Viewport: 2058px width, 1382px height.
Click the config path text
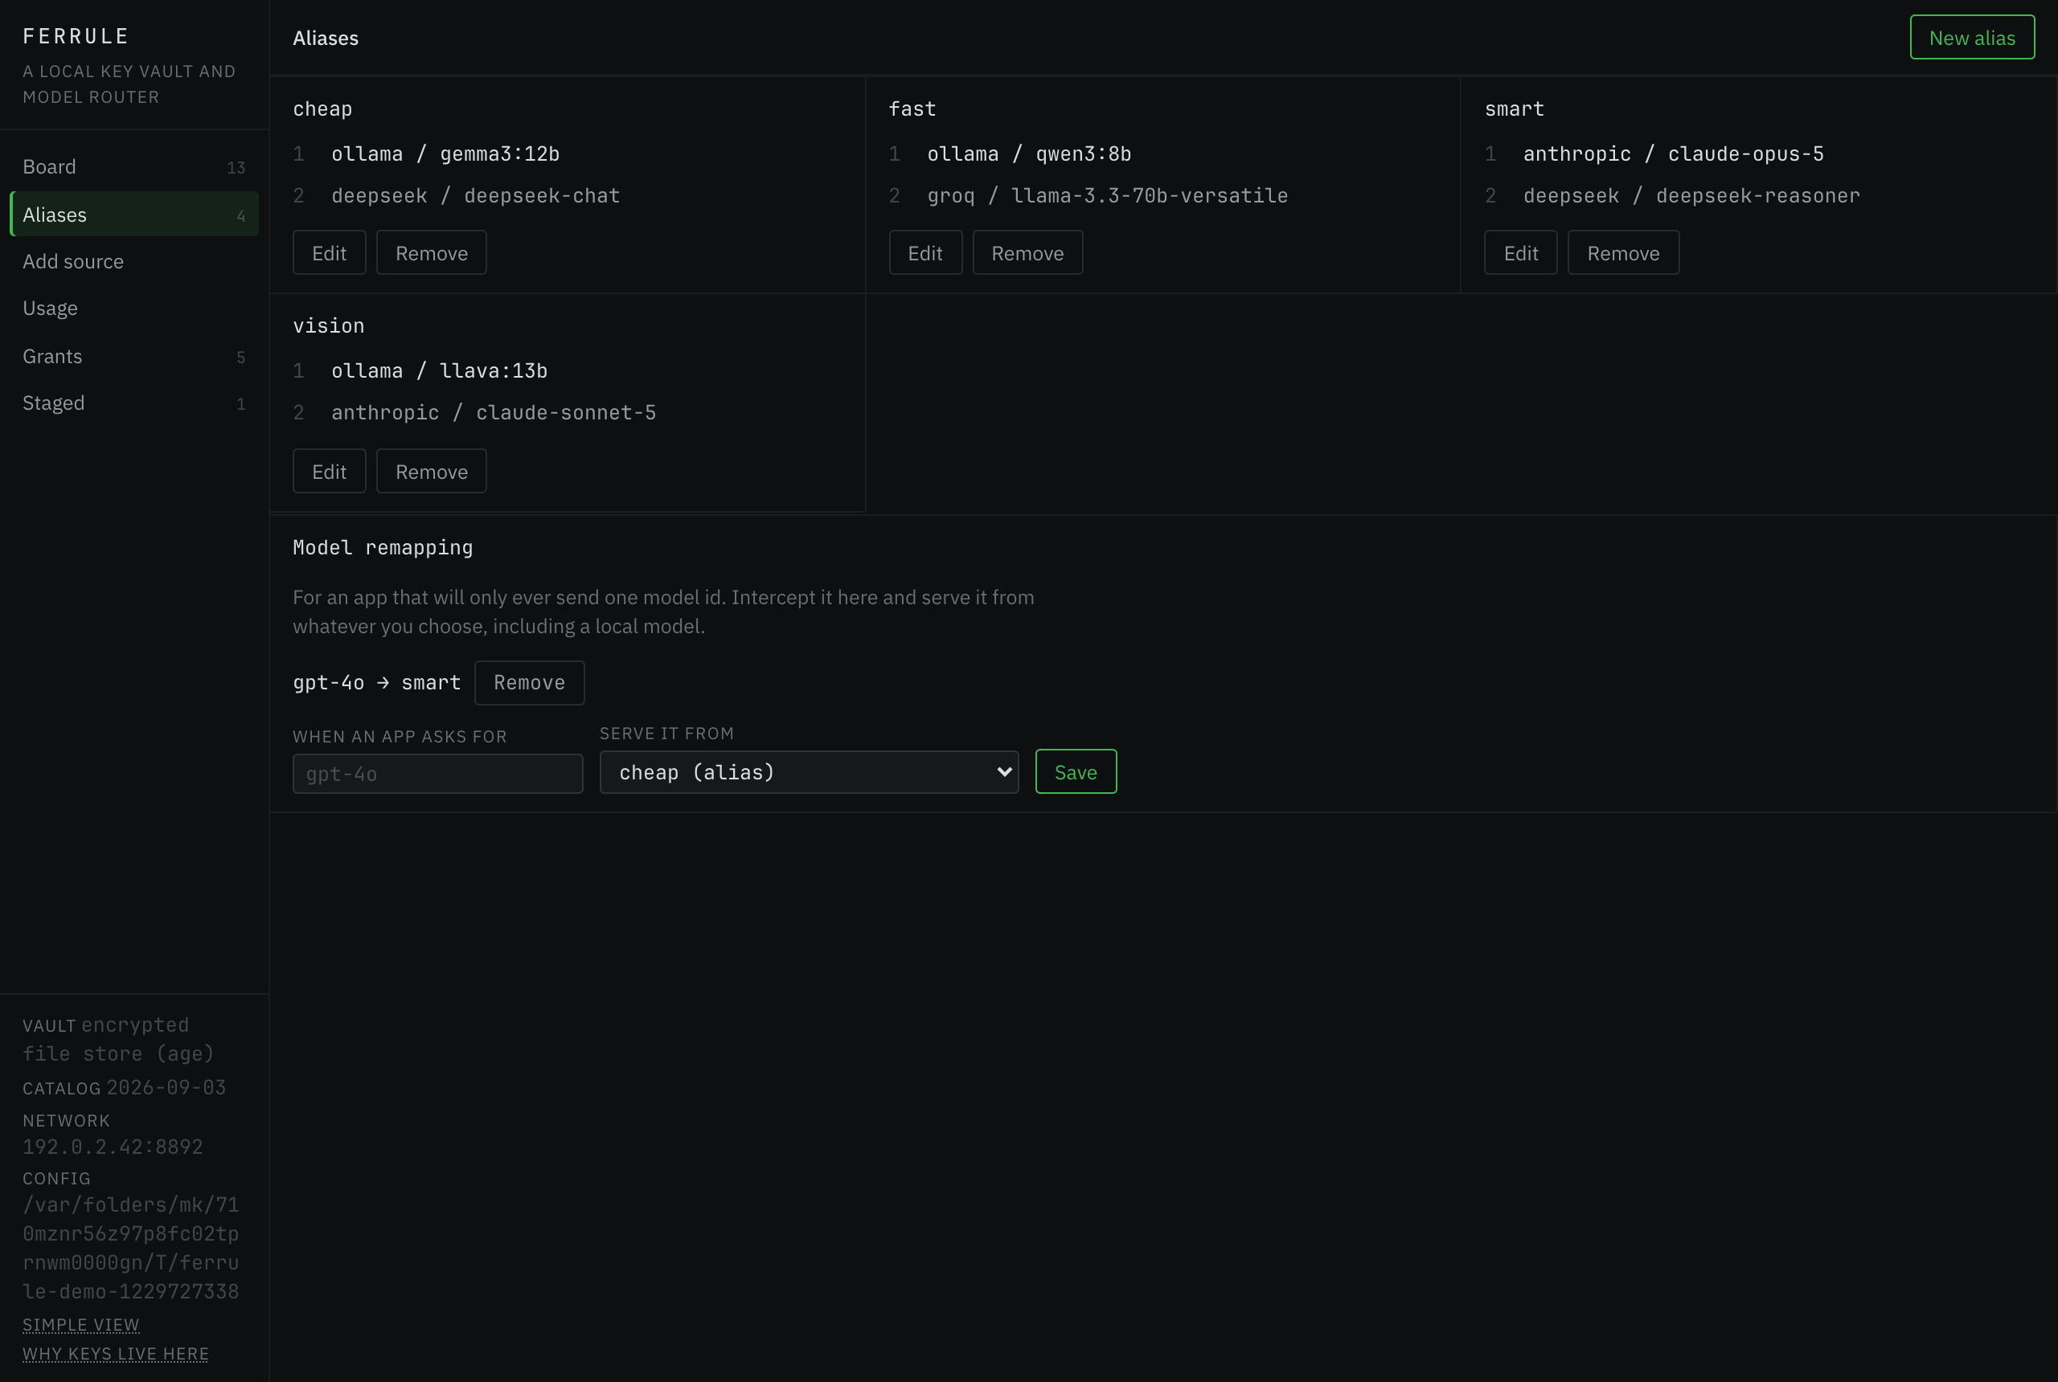click(130, 1248)
